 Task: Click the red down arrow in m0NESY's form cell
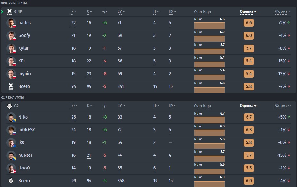tap(289, 130)
